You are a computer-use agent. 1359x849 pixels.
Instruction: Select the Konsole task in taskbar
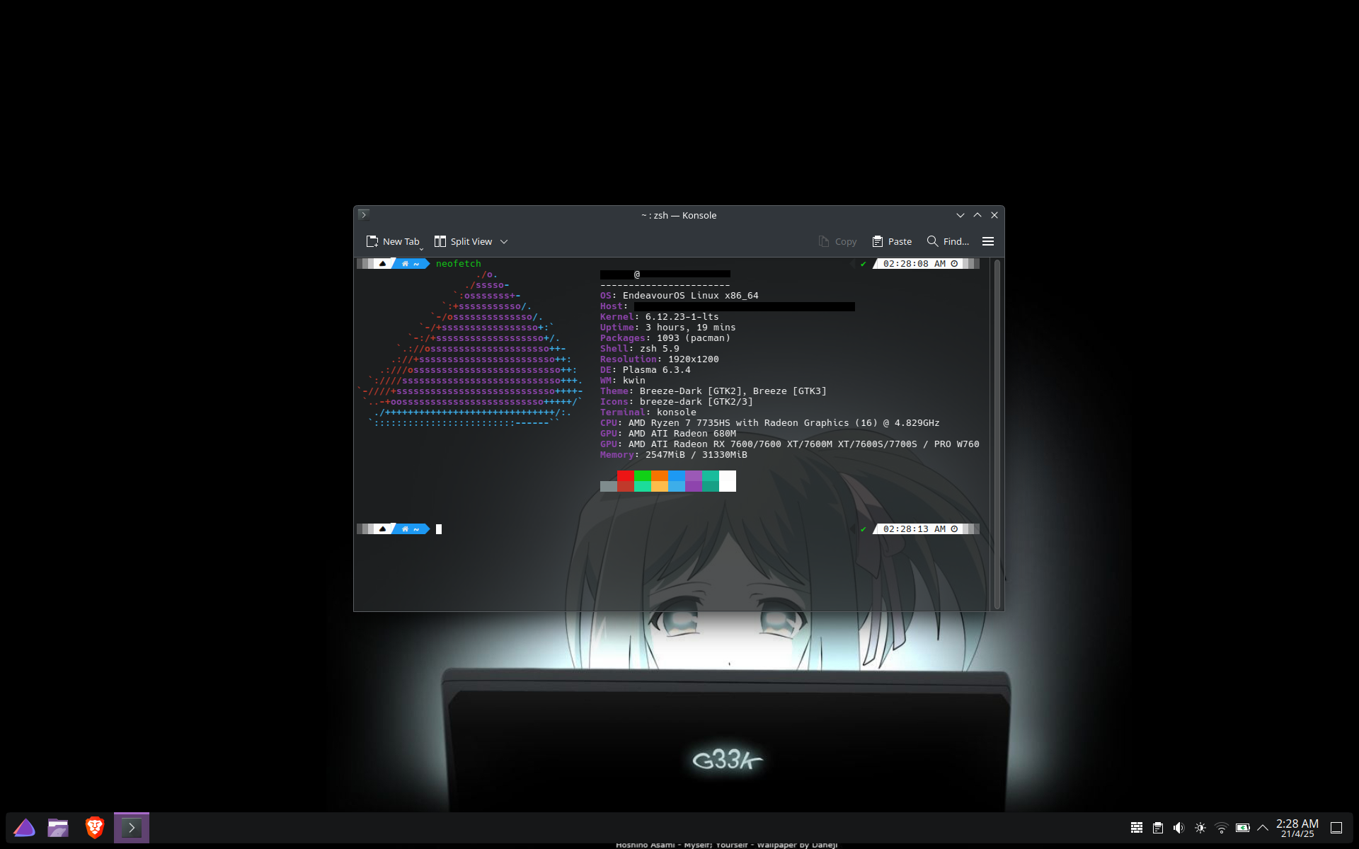[x=132, y=828]
